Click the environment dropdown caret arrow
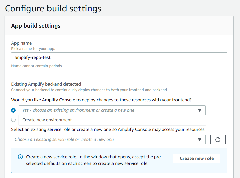240x178 pixels. pos(200,110)
